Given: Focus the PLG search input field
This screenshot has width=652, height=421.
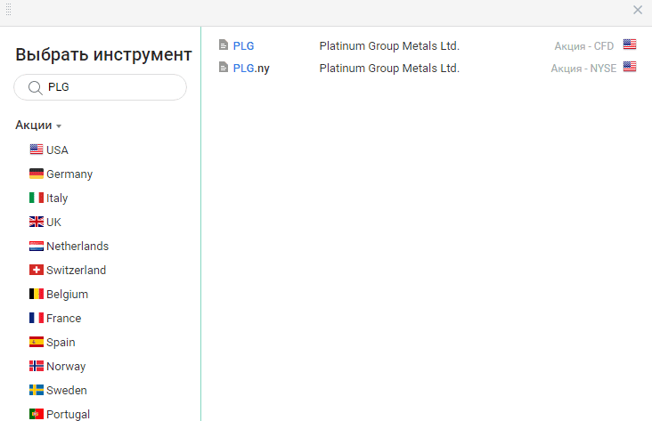Looking at the screenshot, I should click(x=101, y=87).
